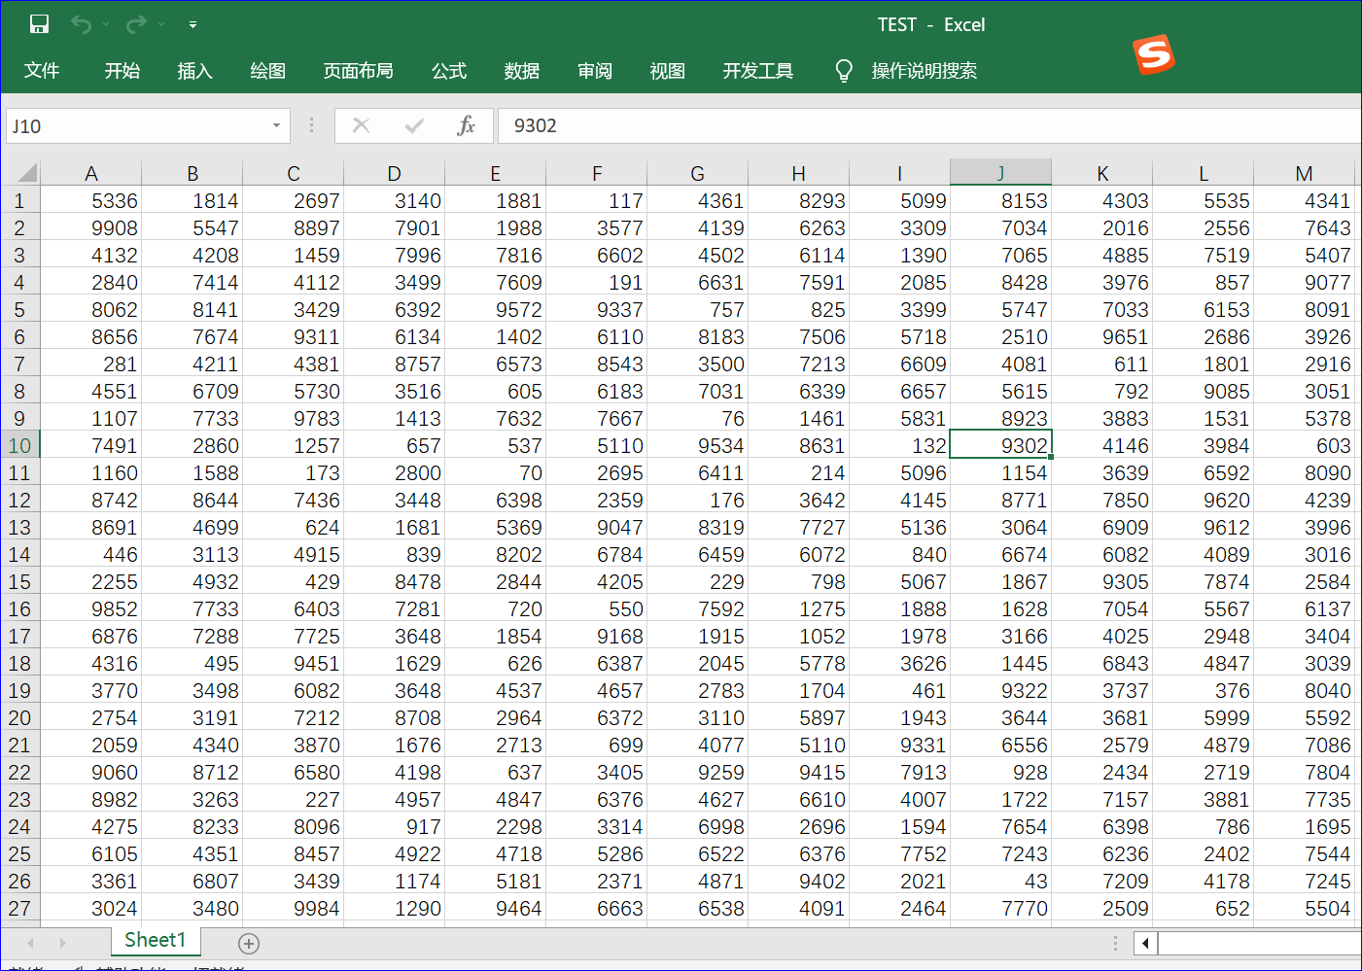Click cell L19 containing 376

pyautogui.click(x=1204, y=690)
